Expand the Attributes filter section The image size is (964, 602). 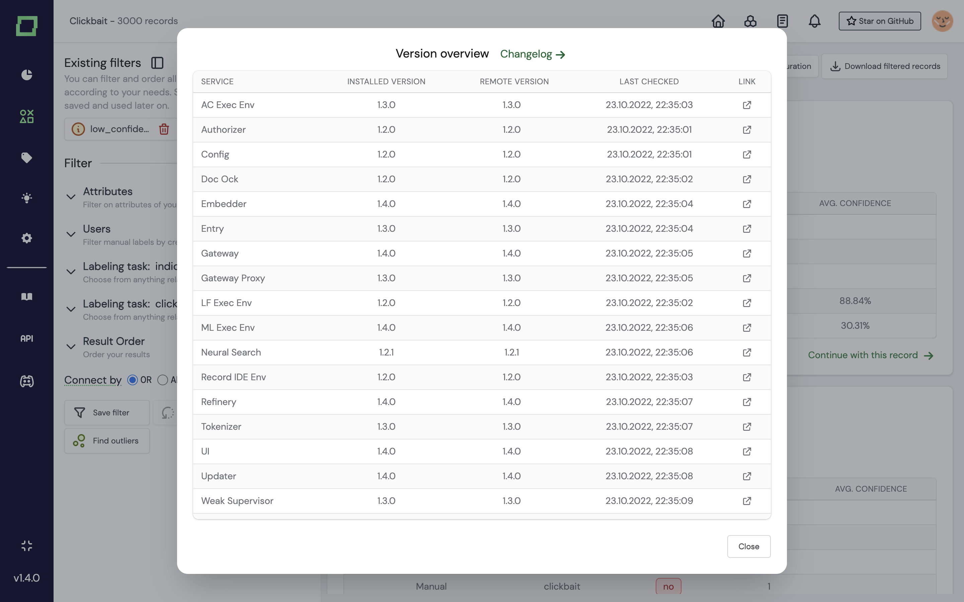71,197
